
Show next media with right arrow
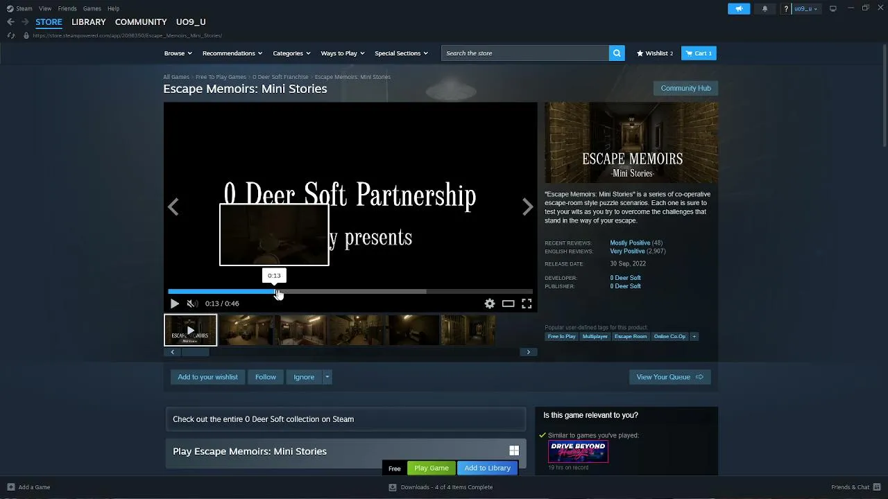pyautogui.click(x=527, y=207)
